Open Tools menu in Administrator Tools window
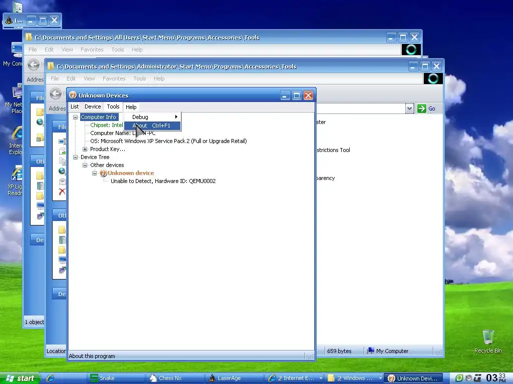The height and width of the screenshot is (384, 513). tap(140, 78)
